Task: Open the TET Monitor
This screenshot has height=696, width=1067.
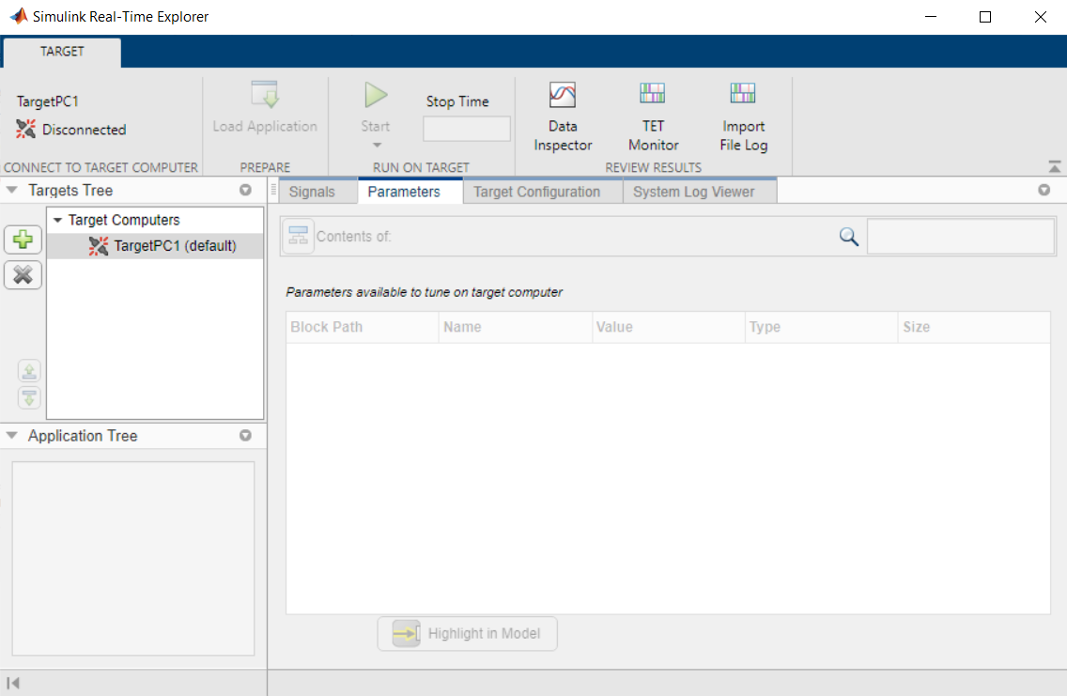Action: tap(652, 115)
